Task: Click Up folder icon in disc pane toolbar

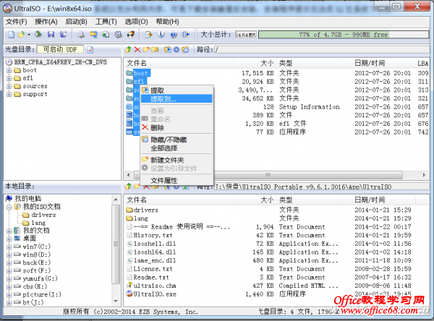Action: 128,50
